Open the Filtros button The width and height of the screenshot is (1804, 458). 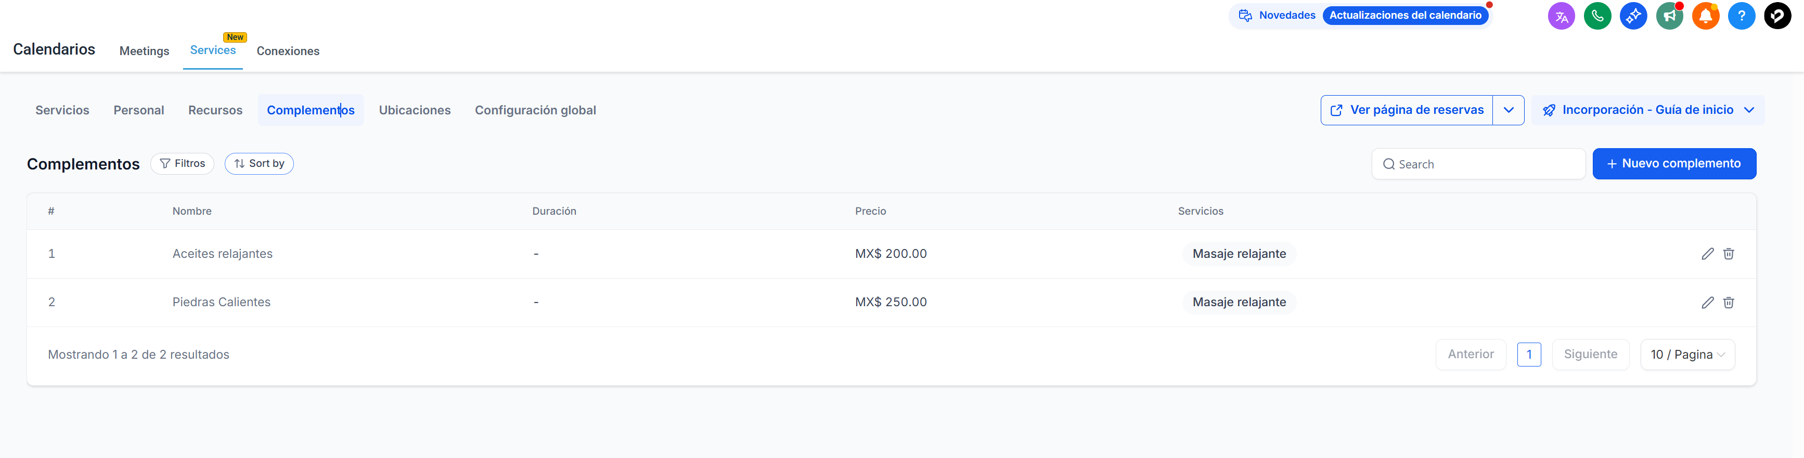182,164
